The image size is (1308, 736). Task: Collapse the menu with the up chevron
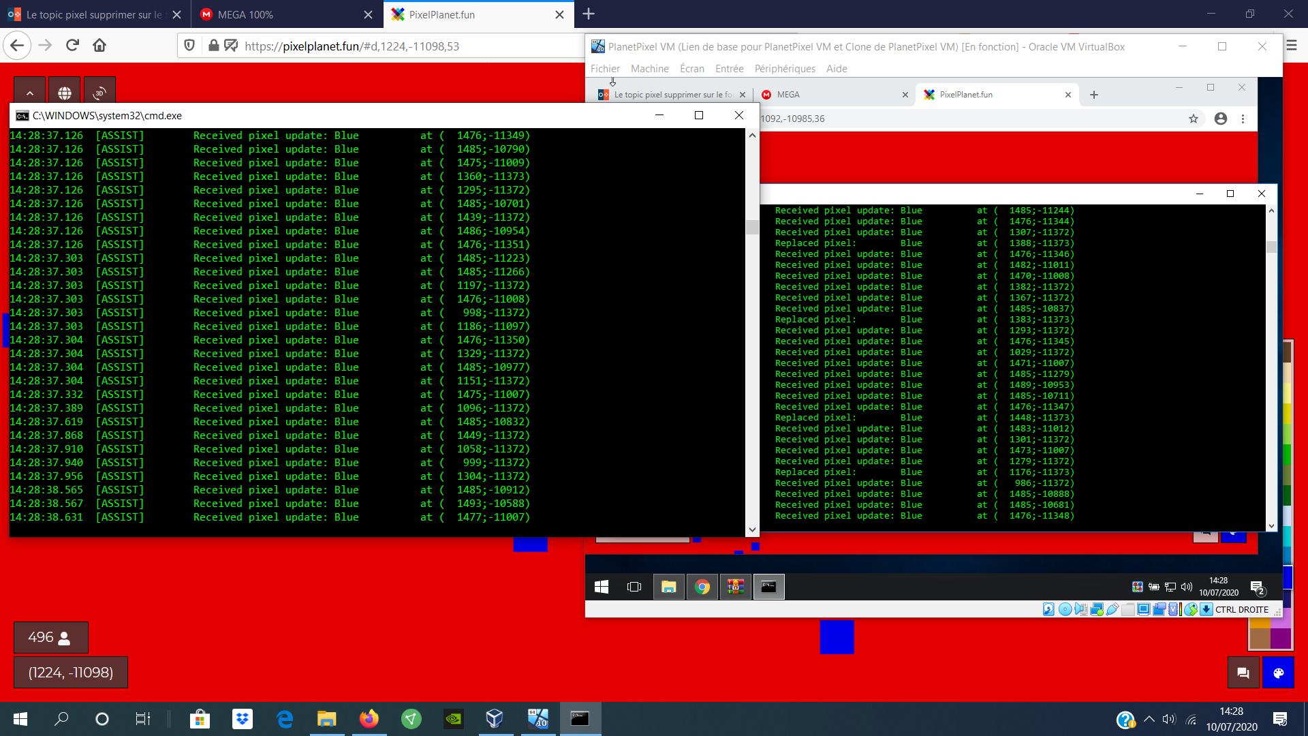[29, 93]
